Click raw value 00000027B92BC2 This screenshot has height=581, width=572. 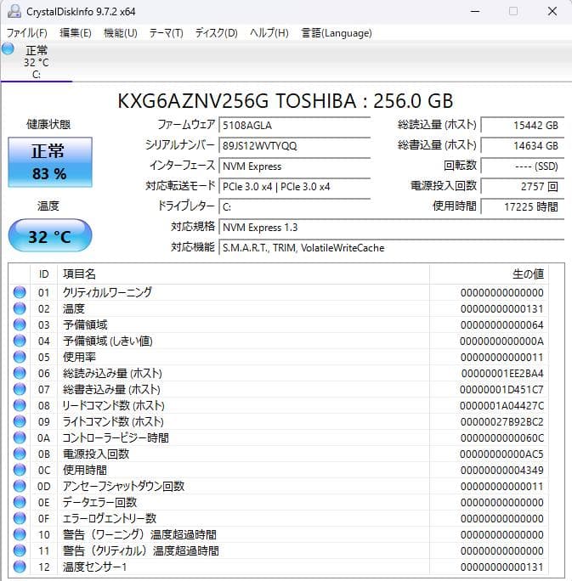(x=502, y=421)
